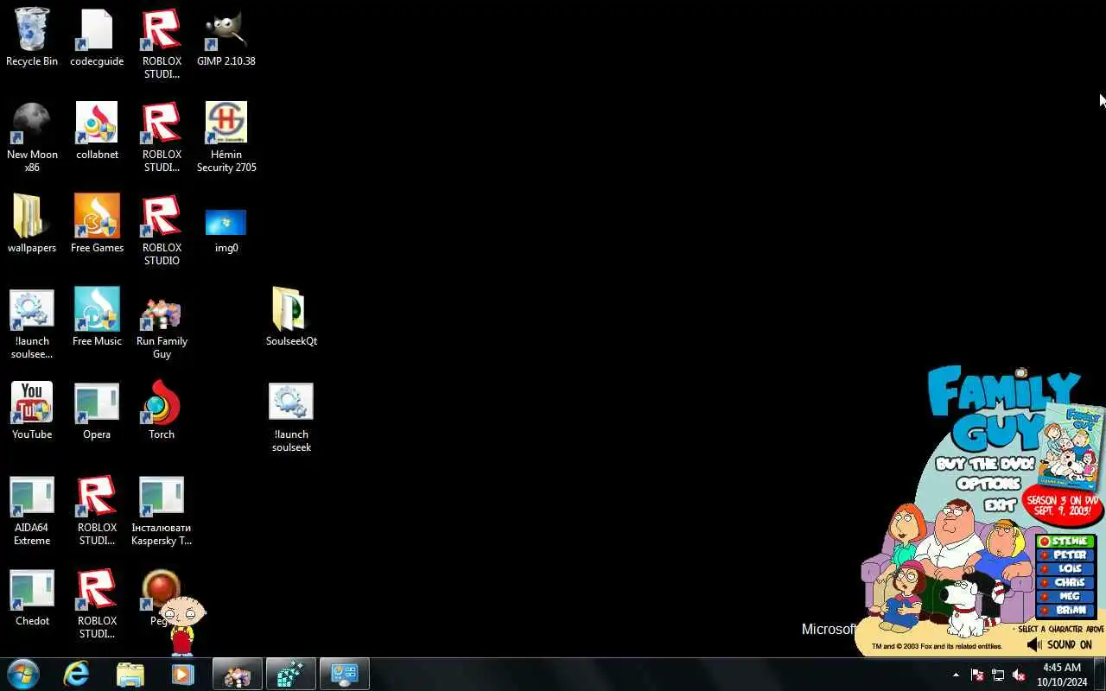Launch Windows Media Player from taskbar

pyautogui.click(x=182, y=674)
